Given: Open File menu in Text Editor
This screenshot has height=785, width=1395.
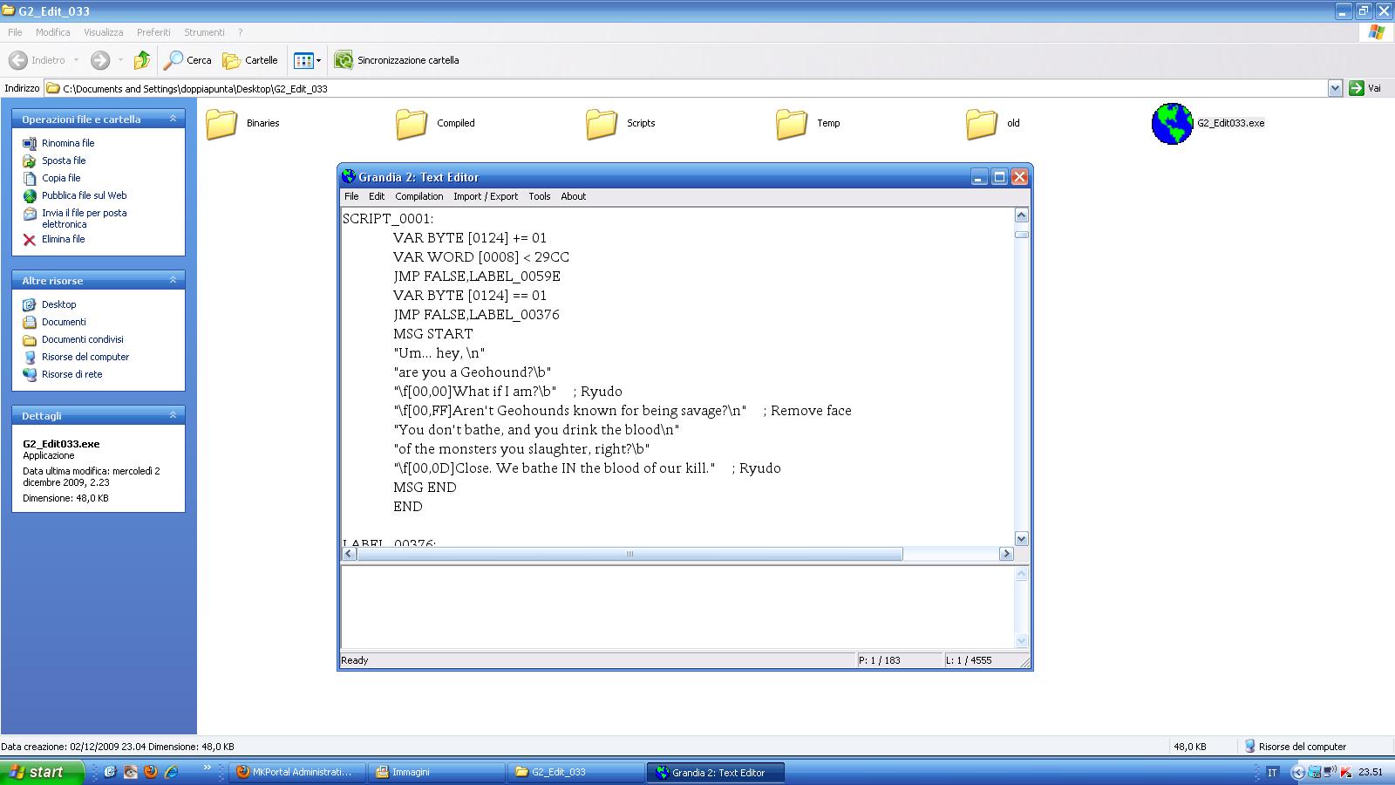Looking at the screenshot, I should click(351, 196).
